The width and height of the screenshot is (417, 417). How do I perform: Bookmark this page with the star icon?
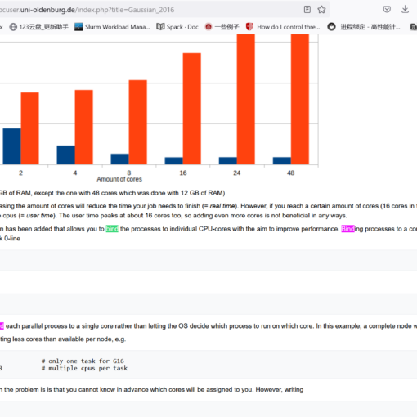tap(321, 10)
